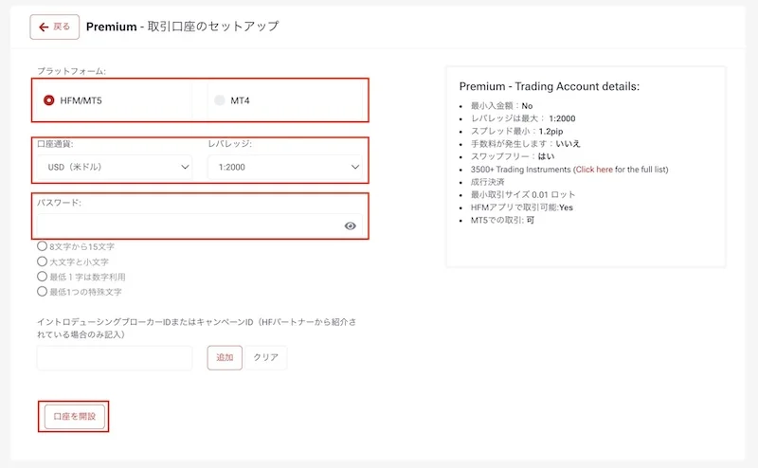Select the MT4 platform radio button
758x468 pixels.
coord(221,100)
